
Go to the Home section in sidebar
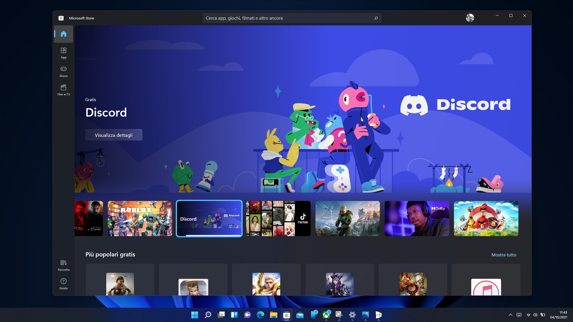(x=64, y=34)
